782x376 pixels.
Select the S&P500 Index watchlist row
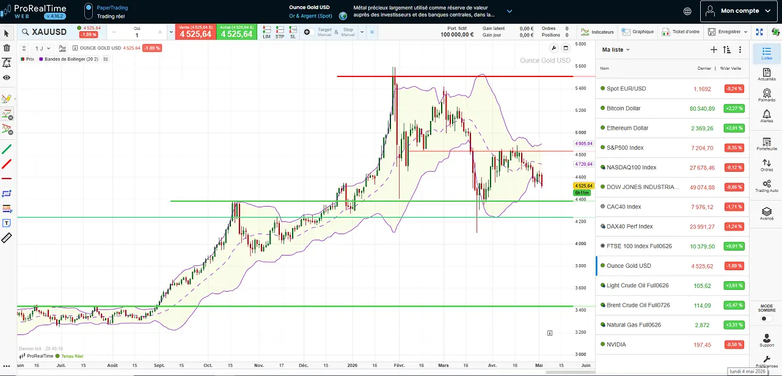point(672,147)
